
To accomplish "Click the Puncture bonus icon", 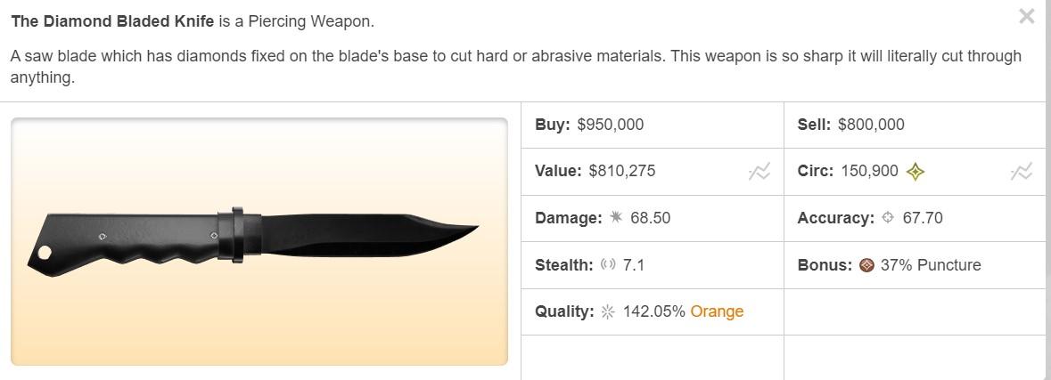I will [866, 265].
